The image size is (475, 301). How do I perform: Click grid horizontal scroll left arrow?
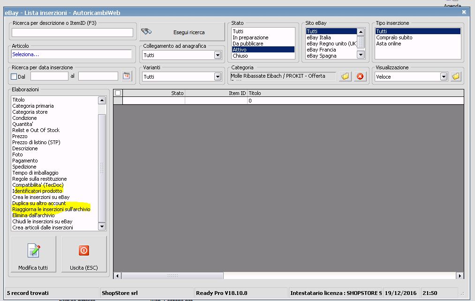pyautogui.click(x=118, y=276)
